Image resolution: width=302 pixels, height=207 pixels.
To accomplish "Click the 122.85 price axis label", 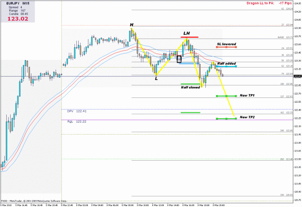I will click(298, 85).
